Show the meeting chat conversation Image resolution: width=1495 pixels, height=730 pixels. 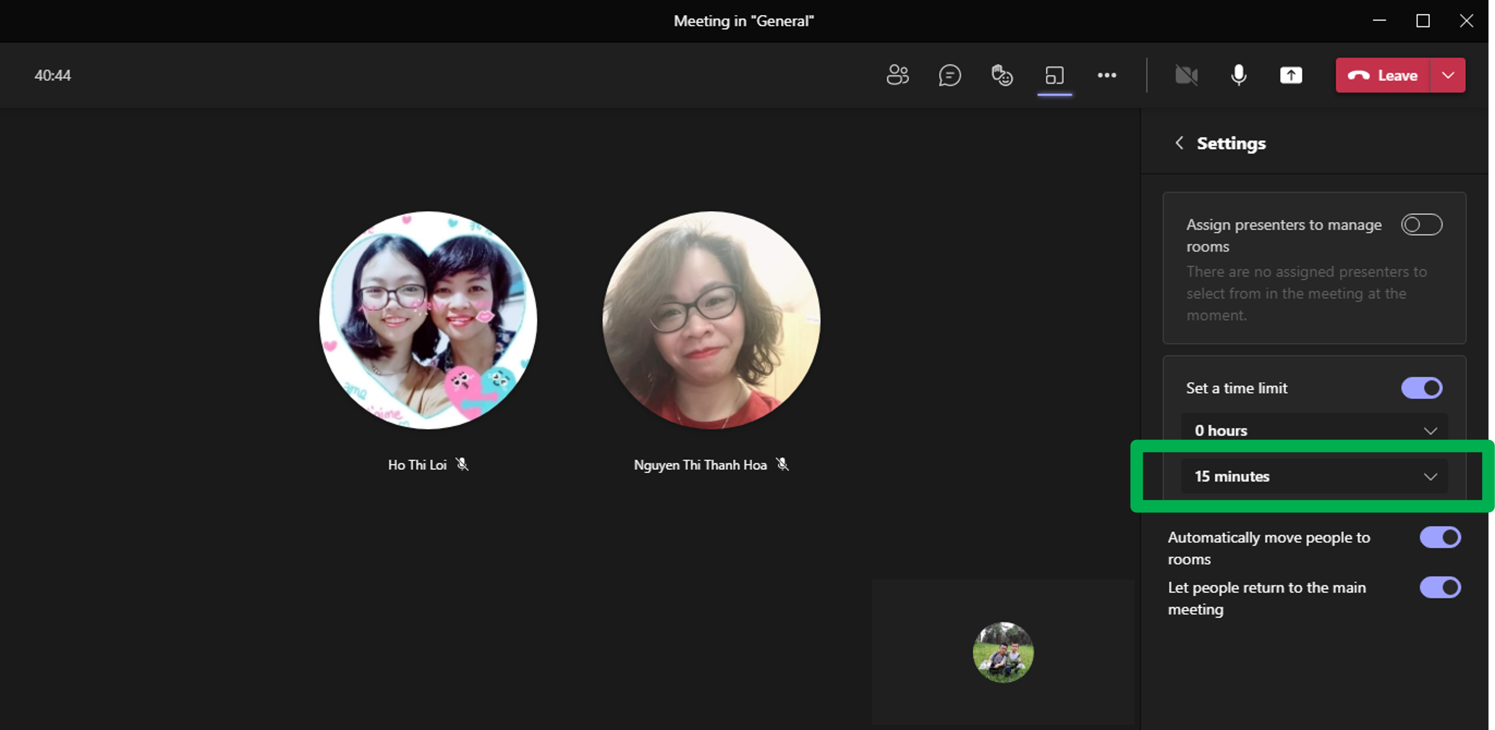[950, 76]
